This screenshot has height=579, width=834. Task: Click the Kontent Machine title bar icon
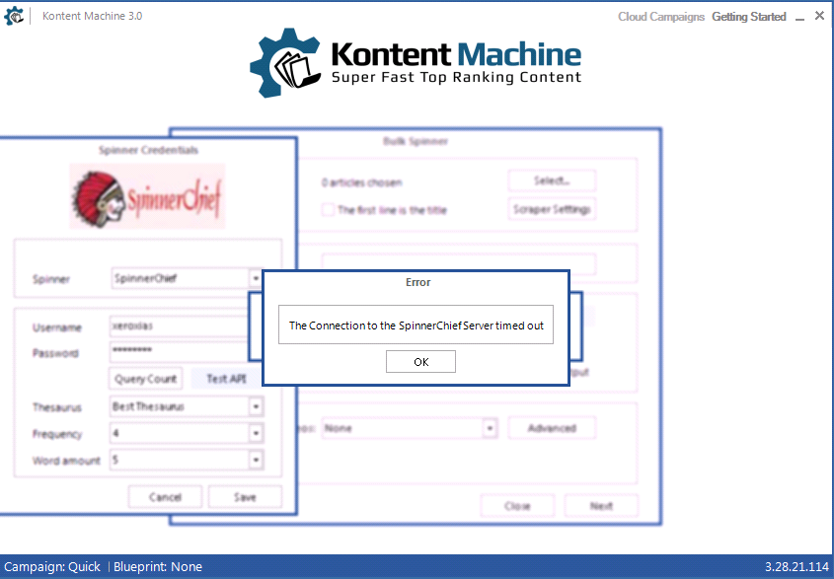pyautogui.click(x=15, y=17)
